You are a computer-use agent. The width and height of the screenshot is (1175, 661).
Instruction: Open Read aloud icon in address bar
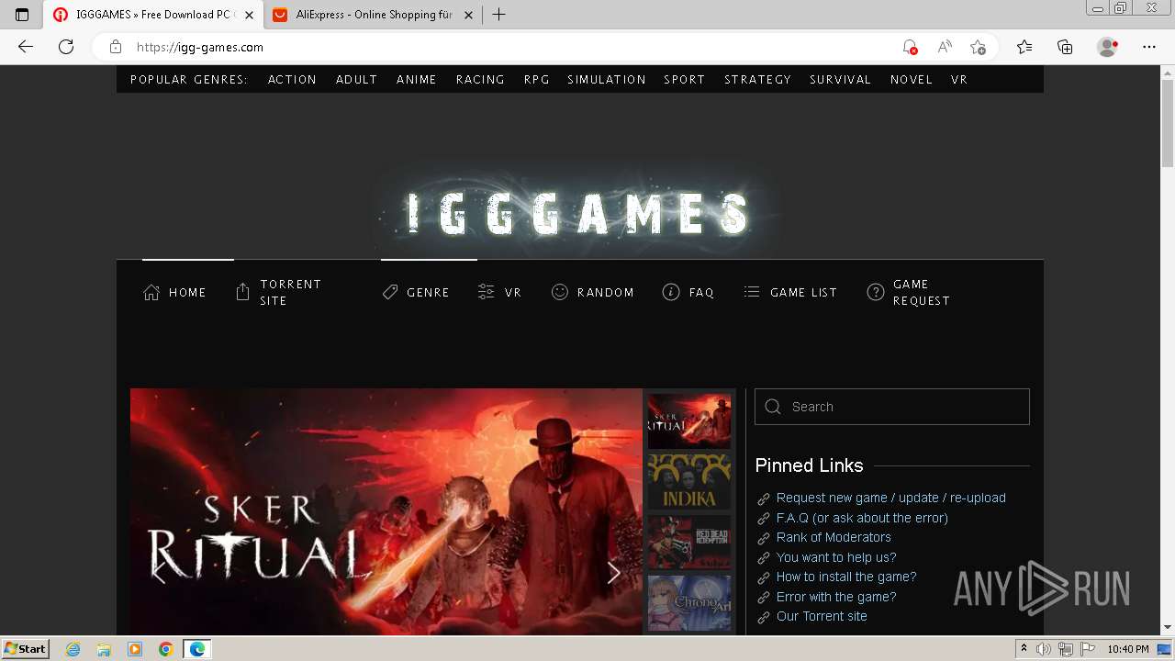944,47
